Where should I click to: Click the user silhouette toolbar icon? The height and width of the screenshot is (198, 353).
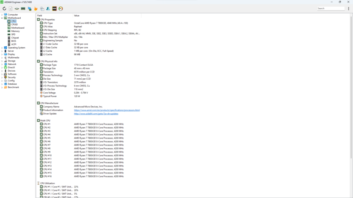pos(48,8)
